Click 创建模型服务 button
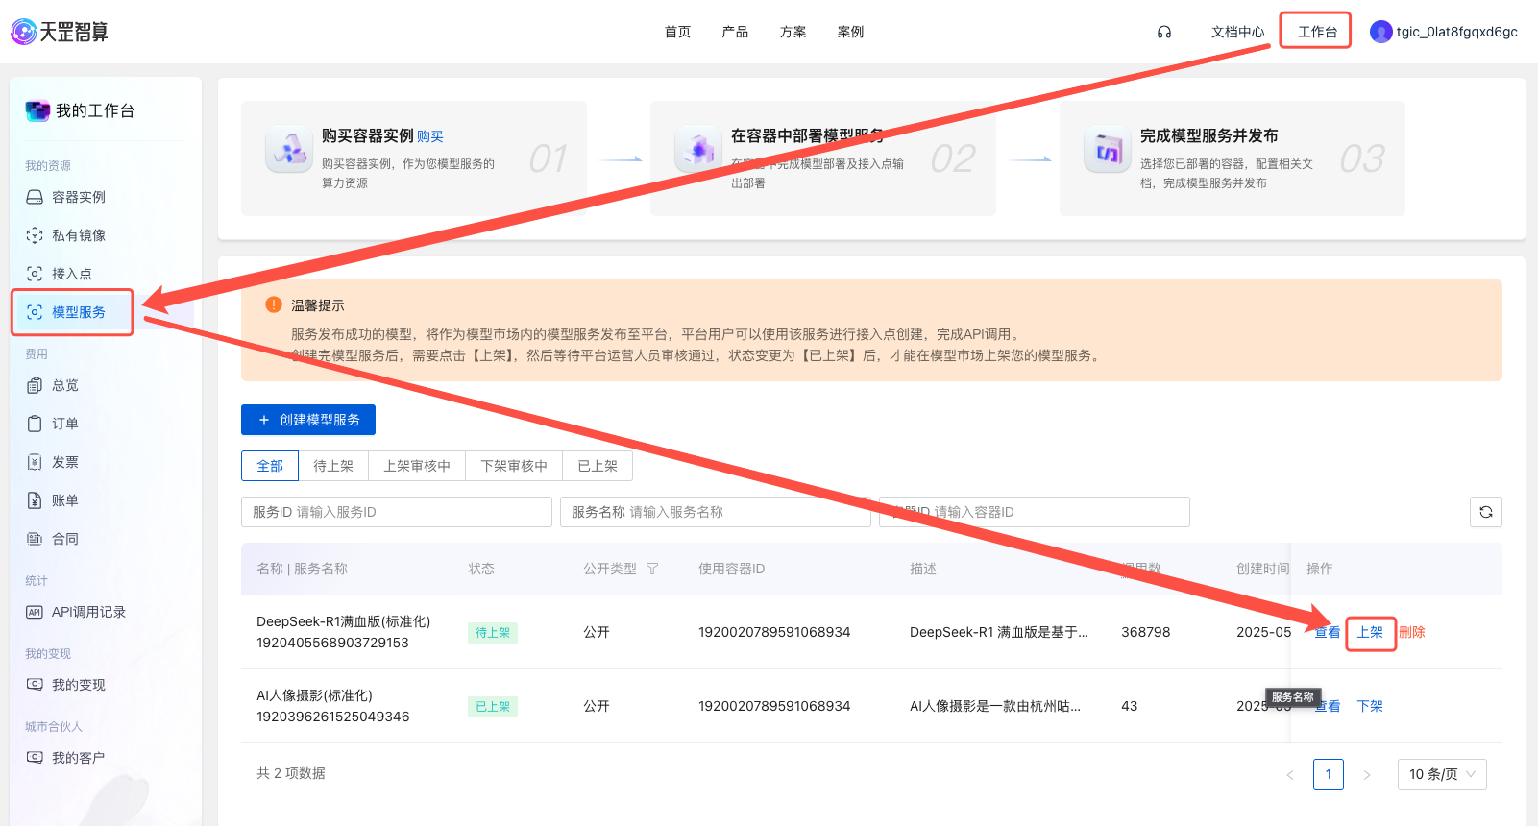 coord(308,420)
